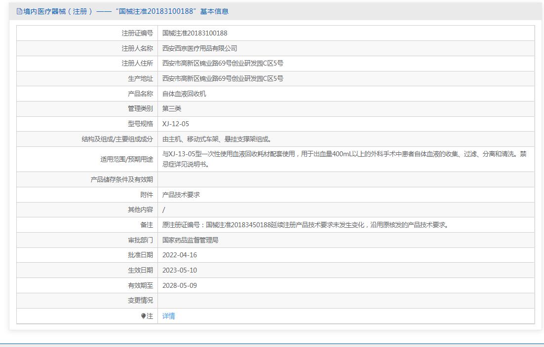Click the 备注 remark text
544x347 pixels.
pyautogui.click(x=305, y=225)
